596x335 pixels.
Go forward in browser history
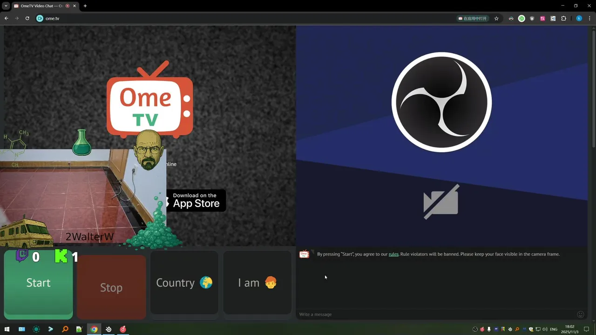pos(17,19)
